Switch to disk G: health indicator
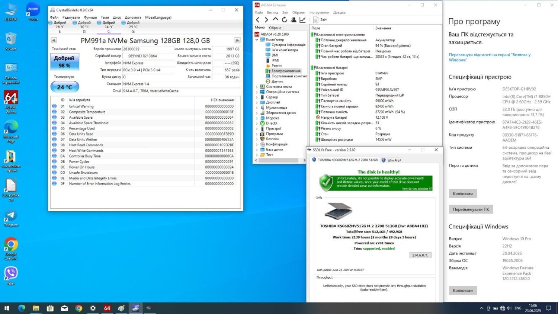 [131, 25]
